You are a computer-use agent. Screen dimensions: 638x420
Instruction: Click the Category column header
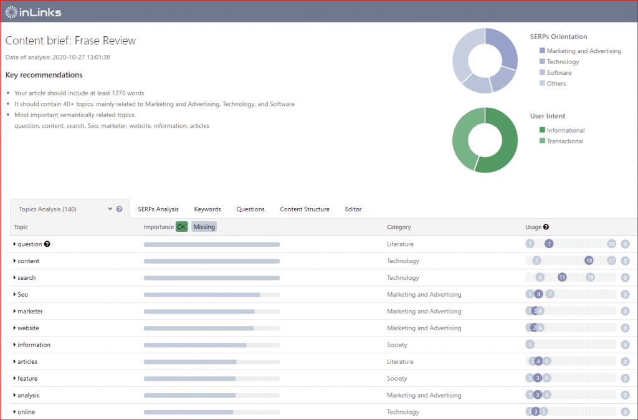399,227
